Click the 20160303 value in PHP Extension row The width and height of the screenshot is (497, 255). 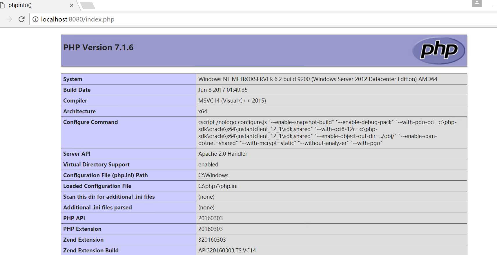211,229
